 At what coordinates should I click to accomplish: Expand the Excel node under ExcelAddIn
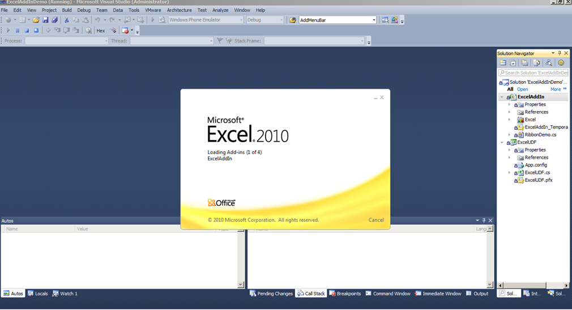tap(510, 120)
